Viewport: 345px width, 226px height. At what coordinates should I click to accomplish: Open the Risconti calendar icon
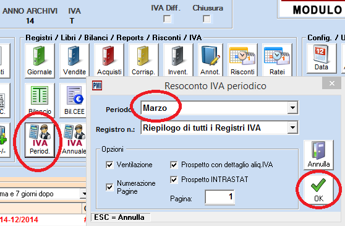point(242,60)
